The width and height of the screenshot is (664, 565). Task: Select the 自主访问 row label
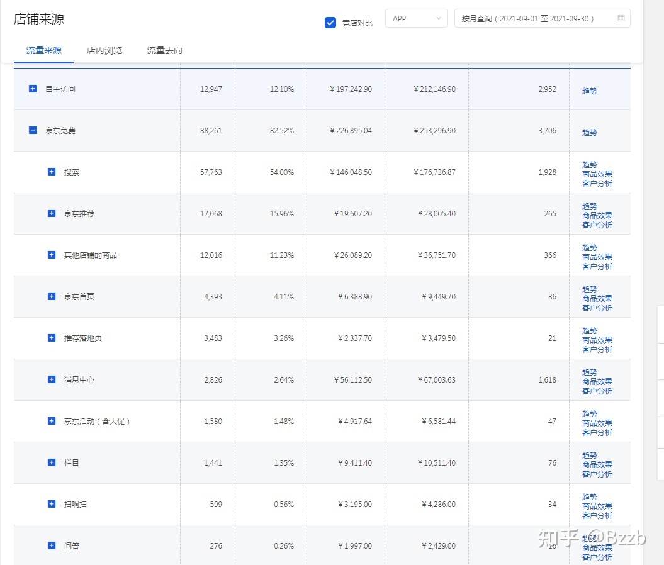[60, 89]
